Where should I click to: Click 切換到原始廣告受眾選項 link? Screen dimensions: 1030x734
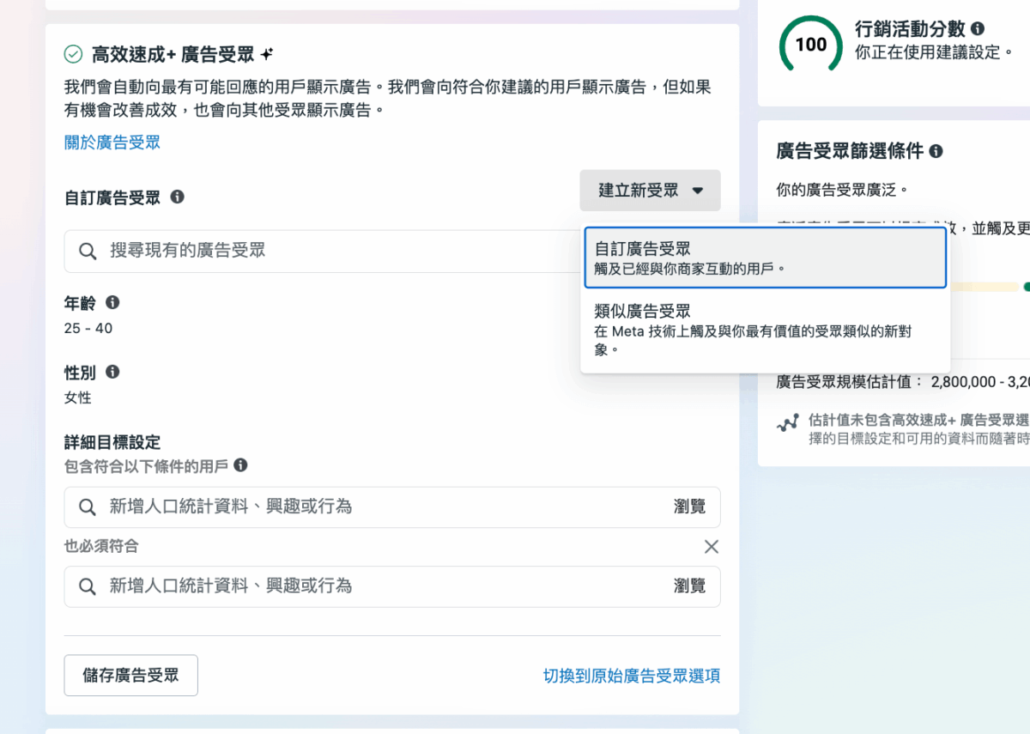coord(632,676)
